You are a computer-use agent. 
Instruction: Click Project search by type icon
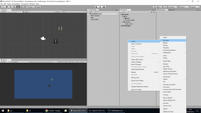(152, 12)
